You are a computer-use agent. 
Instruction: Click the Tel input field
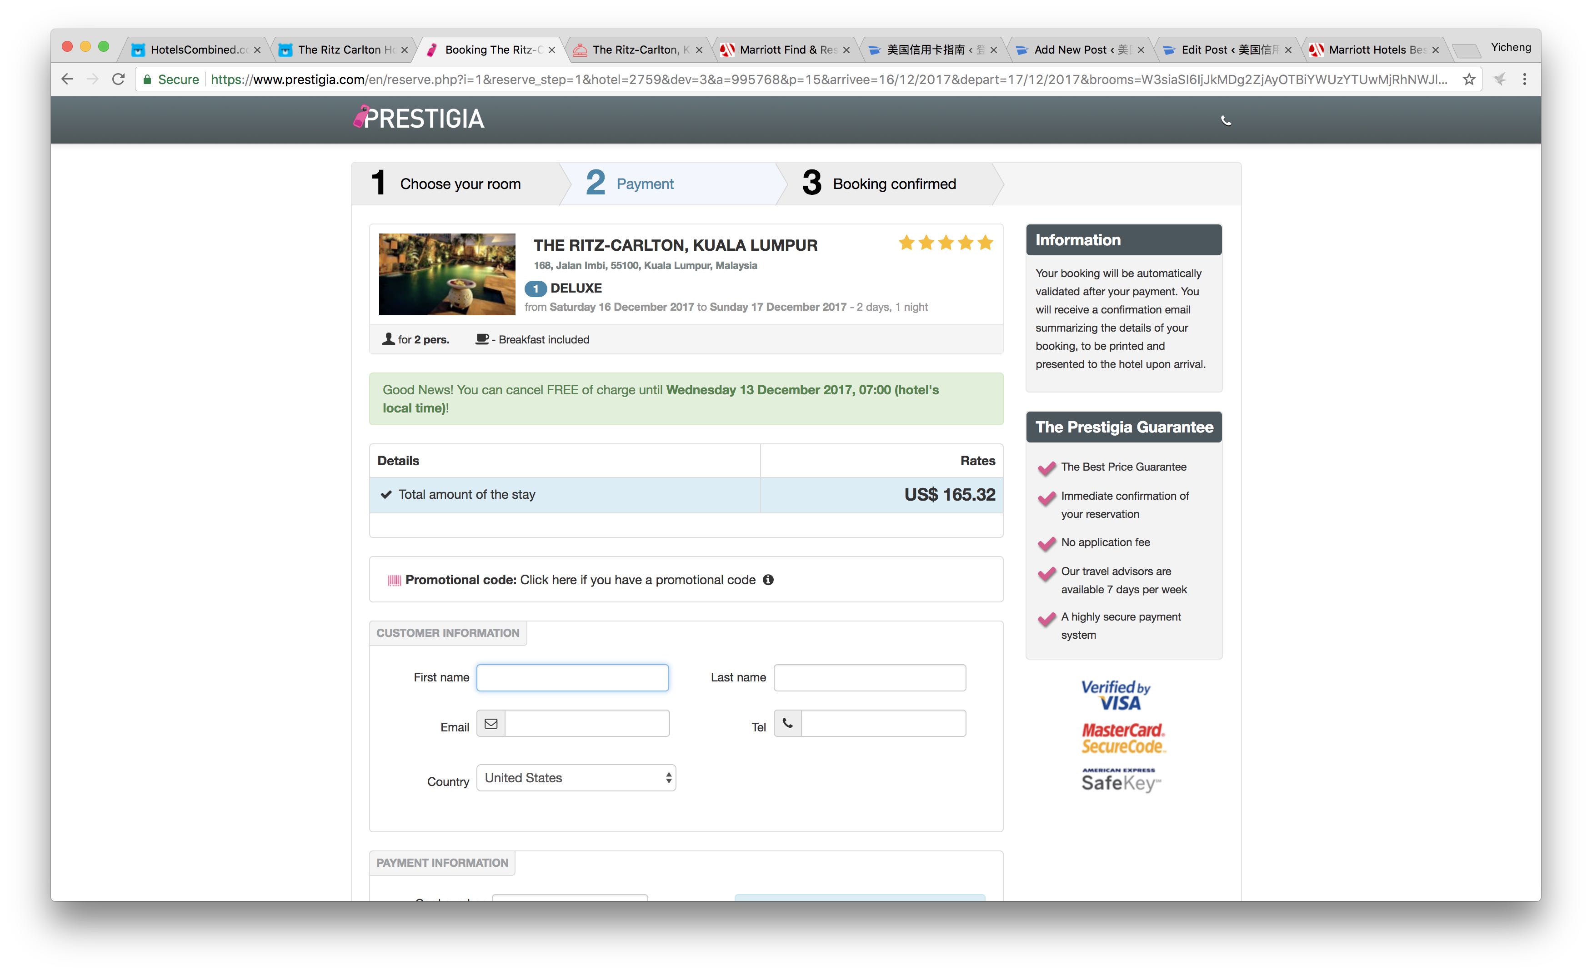883,724
